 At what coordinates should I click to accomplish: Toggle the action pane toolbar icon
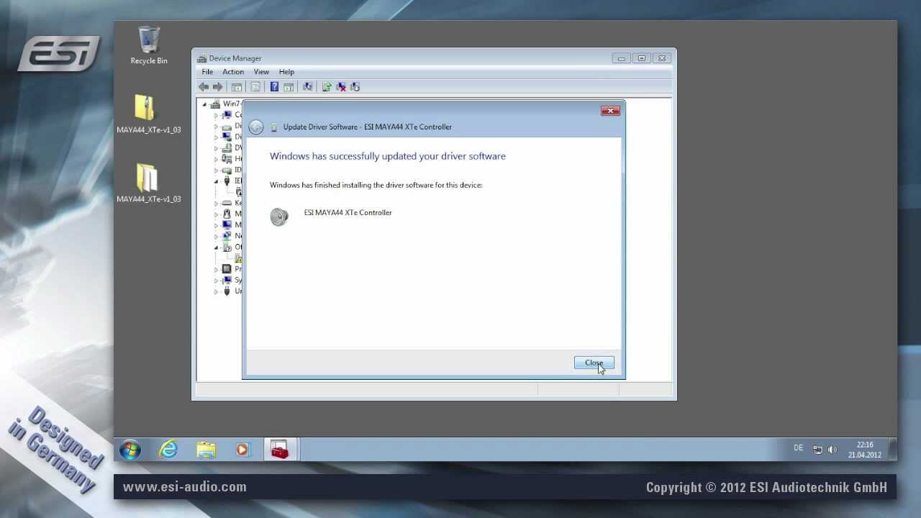click(288, 87)
